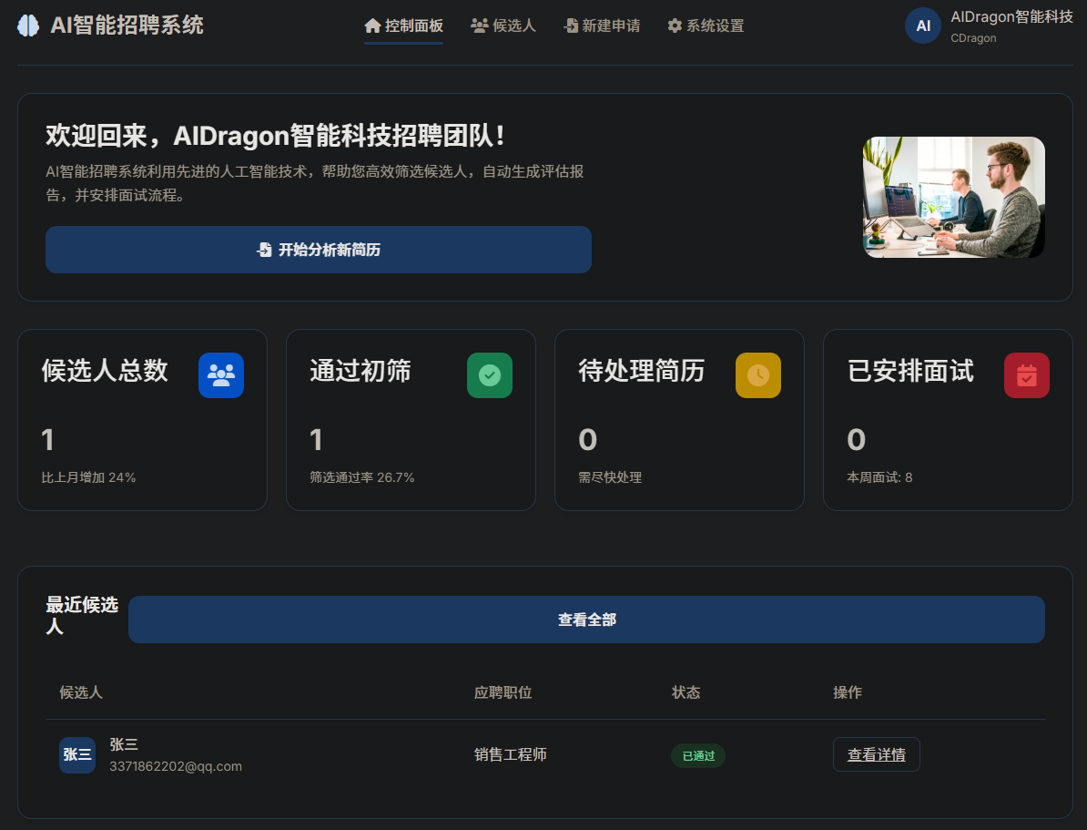The image size is (1087, 830).
Task: Click the AI user avatar circle
Action: click(x=923, y=26)
